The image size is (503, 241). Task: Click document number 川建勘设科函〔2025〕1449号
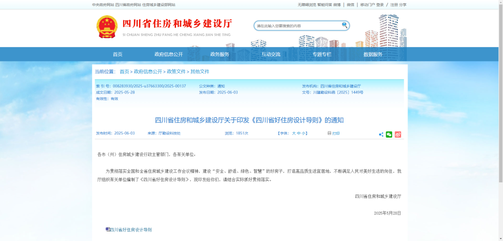[x=338, y=92]
